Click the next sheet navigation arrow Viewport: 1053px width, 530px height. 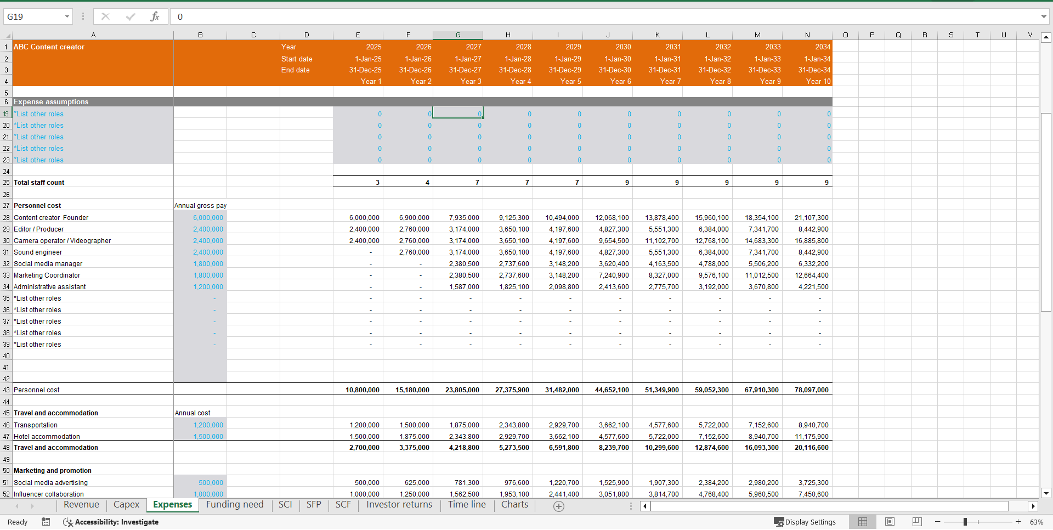[x=32, y=506]
